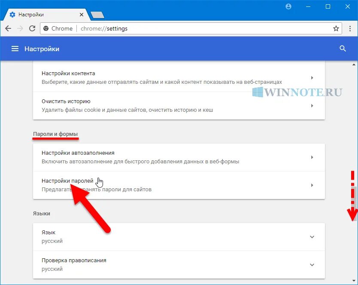The image size is (358, 285).
Task: Click the arrow beside Очистить историю
Action: 312,106
